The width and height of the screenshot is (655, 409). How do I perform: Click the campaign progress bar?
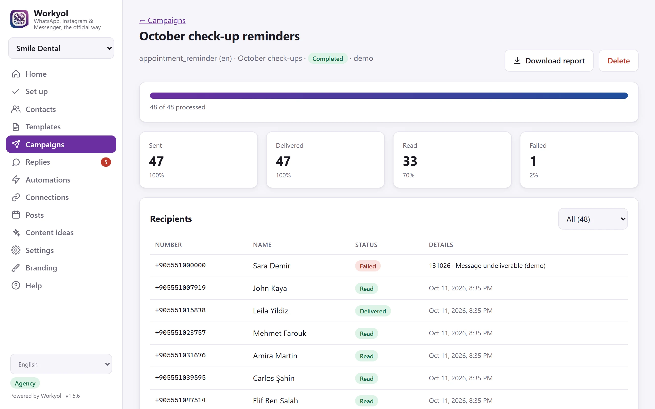click(x=389, y=96)
